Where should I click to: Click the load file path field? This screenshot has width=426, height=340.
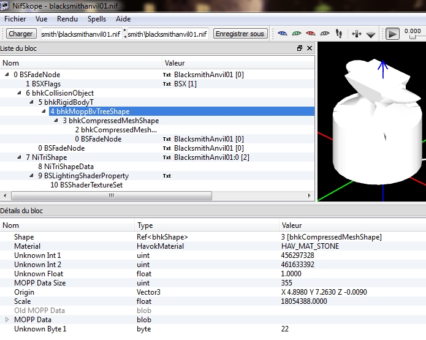(x=82, y=34)
